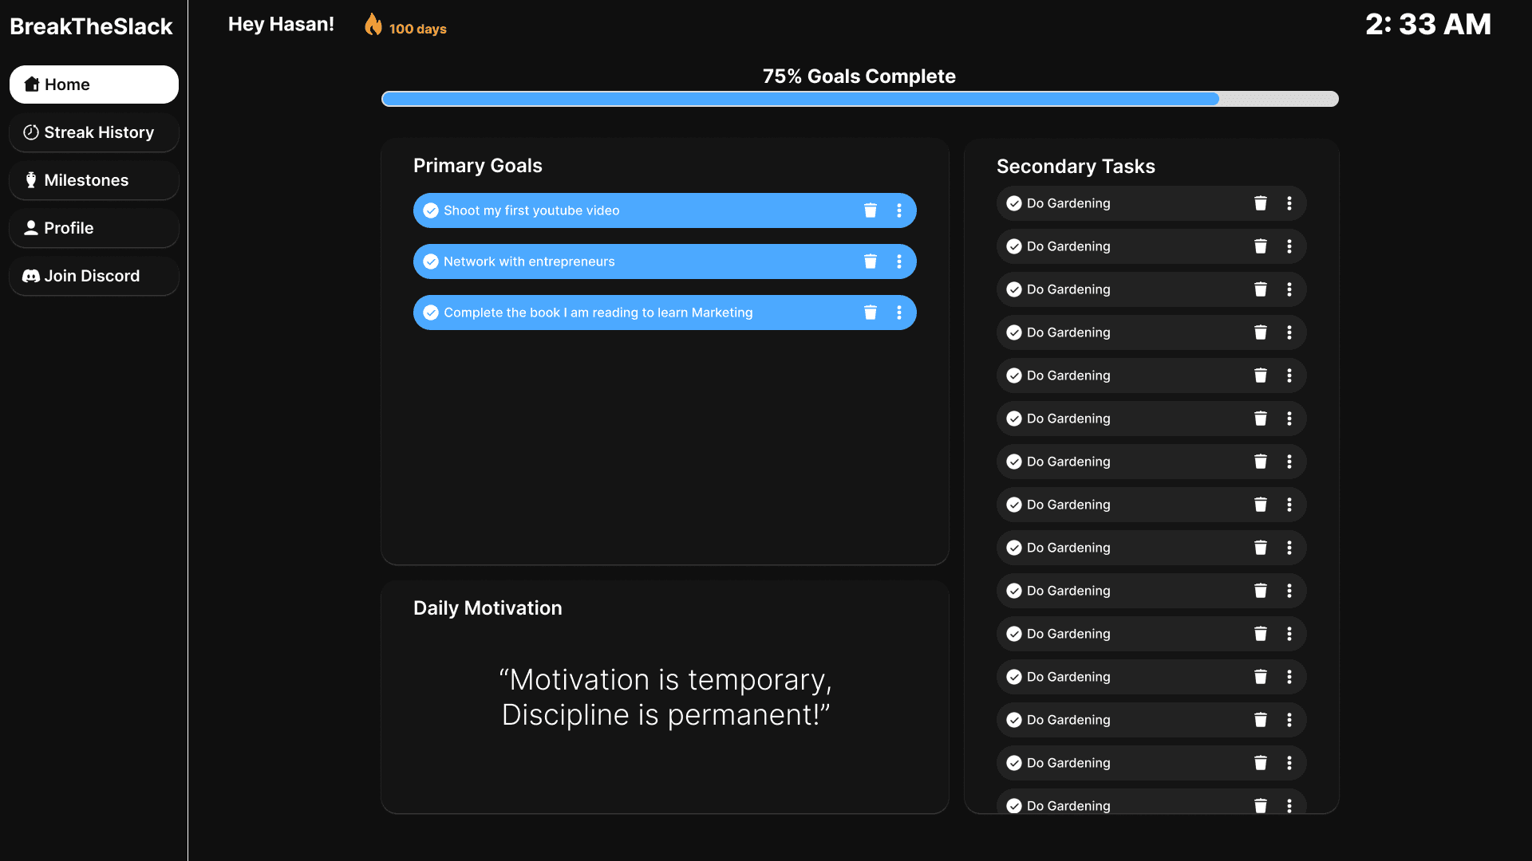Open three-dot menu on 'Network with entrepreneurs'
This screenshot has width=1532, height=861.
899,261
